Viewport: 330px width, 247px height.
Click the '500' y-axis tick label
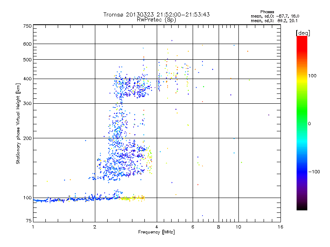(28, 60)
